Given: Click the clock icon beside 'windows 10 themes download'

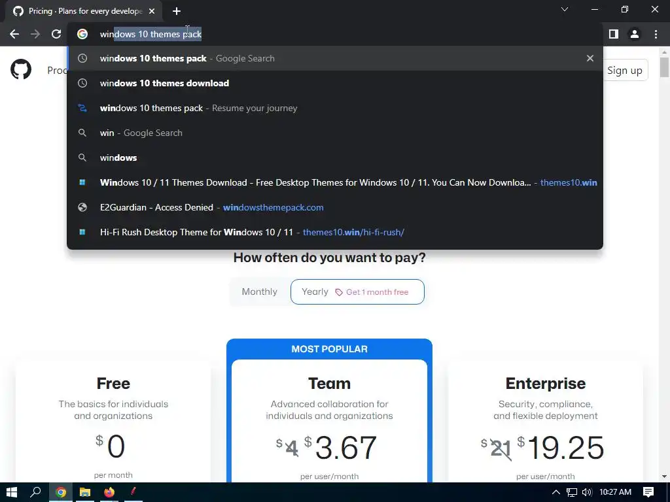Looking at the screenshot, I should tap(82, 83).
